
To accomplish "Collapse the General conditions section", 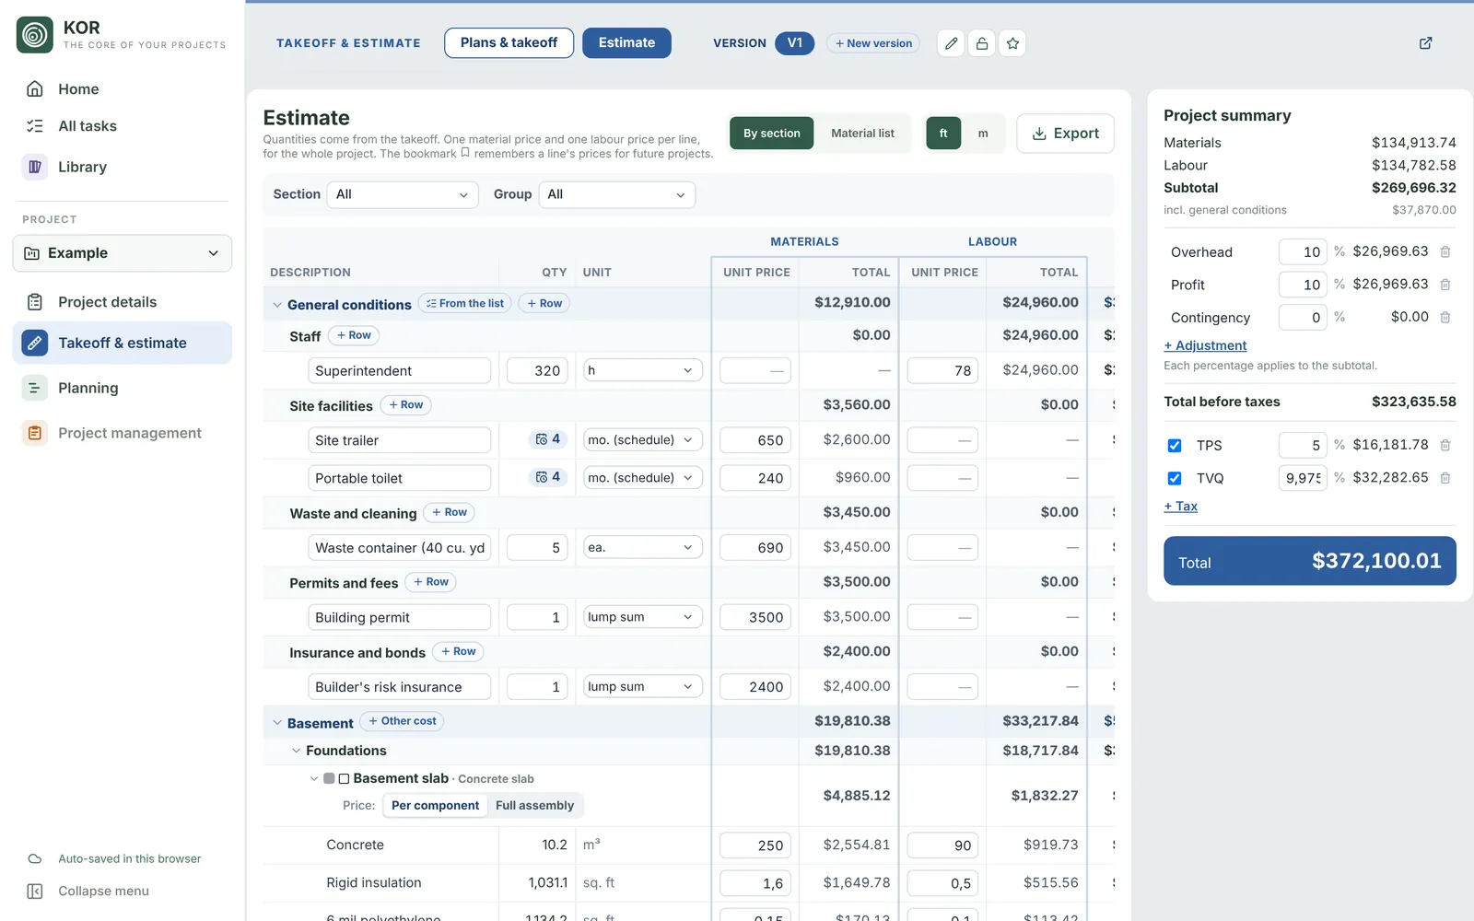I will (277, 305).
